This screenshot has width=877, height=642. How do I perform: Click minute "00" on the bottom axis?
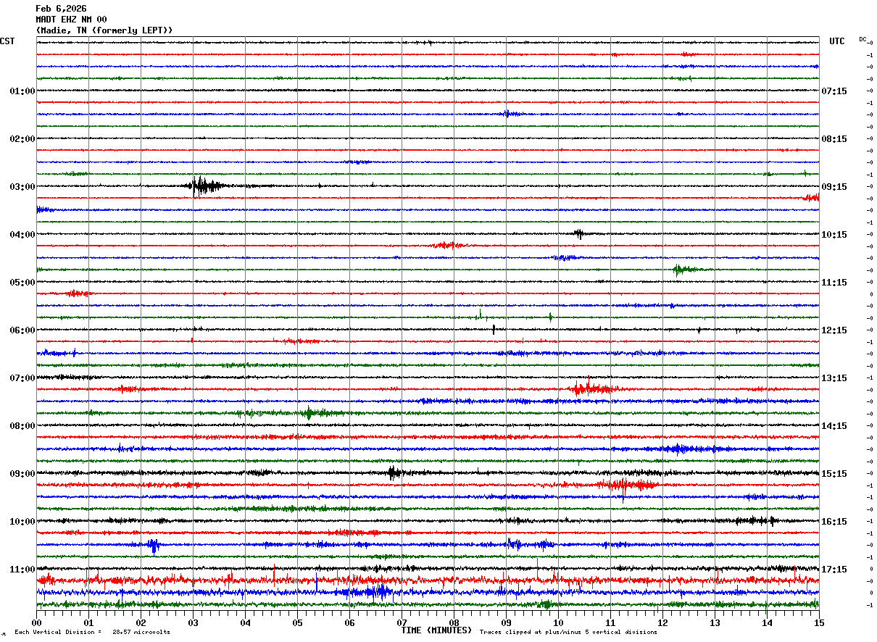(x=36, y=622)
